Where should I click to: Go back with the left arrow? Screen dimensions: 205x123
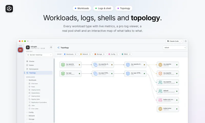(x=28, y=41)
